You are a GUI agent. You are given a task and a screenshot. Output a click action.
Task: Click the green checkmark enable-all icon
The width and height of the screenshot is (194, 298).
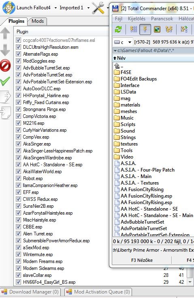point(5,81)
